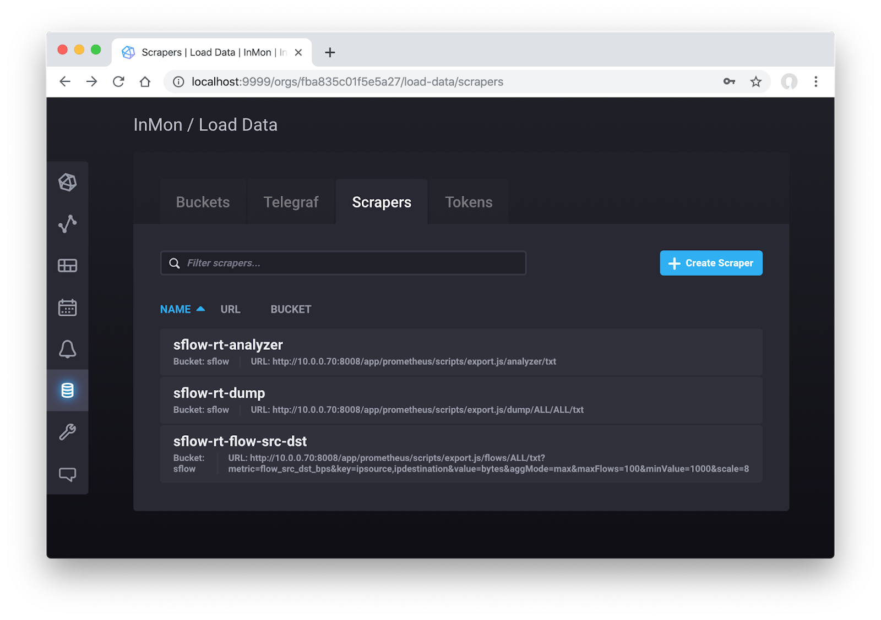Viewport: 881px width, 620px height.
Task: Focus the Filter scrapers search field
Action: pyautogui.click(x=343, y=263)
